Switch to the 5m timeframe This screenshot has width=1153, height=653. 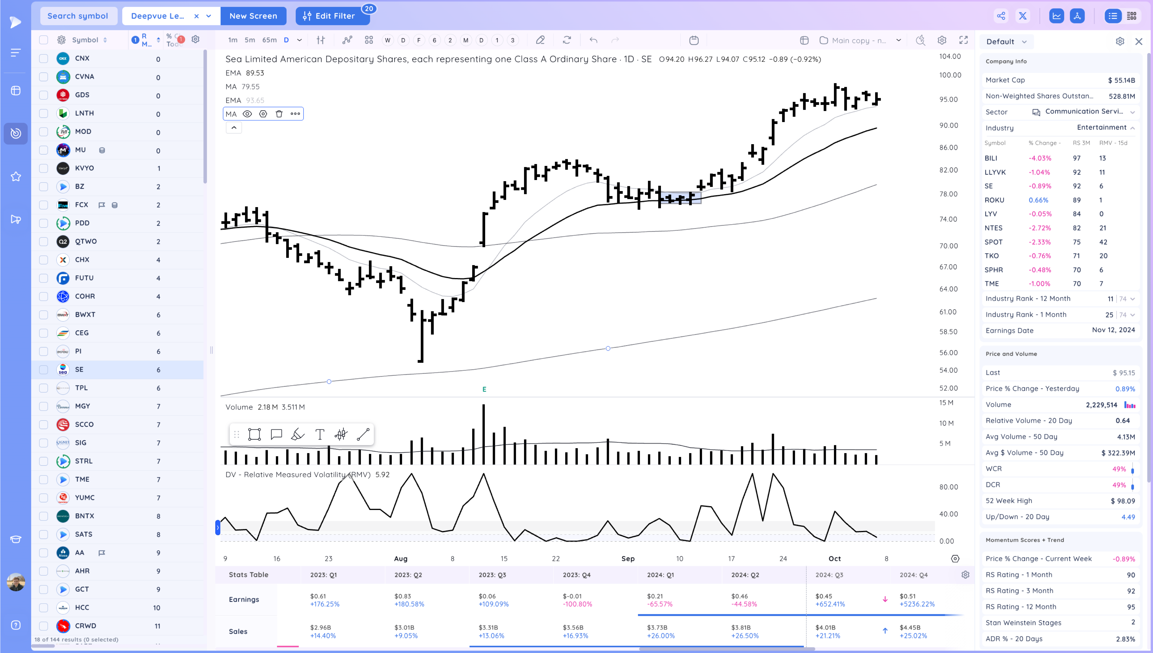(x=250, y=40)
